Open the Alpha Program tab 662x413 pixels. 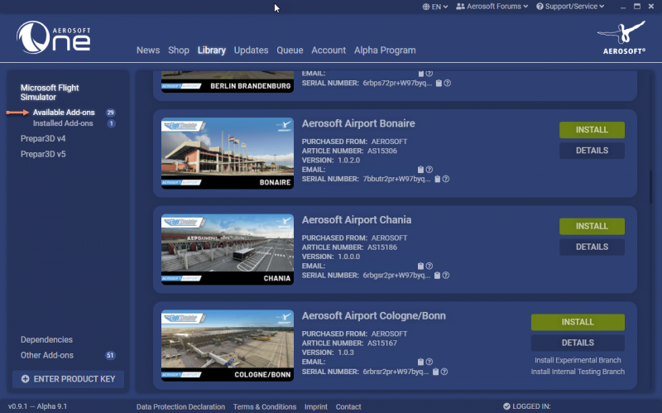point(385,50)
